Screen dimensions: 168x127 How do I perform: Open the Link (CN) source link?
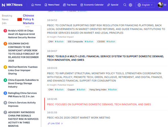point(55,123)
